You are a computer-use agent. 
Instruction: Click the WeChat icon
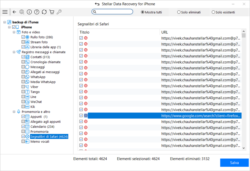(27, 102)
